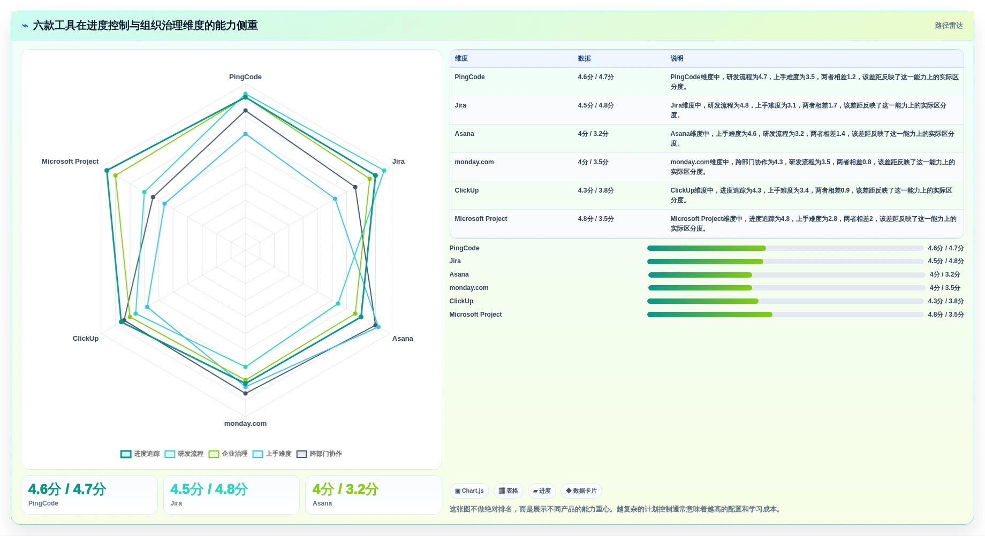Select the 进度 tag chip
The image size is (985, 536).
tap(542, 491)
